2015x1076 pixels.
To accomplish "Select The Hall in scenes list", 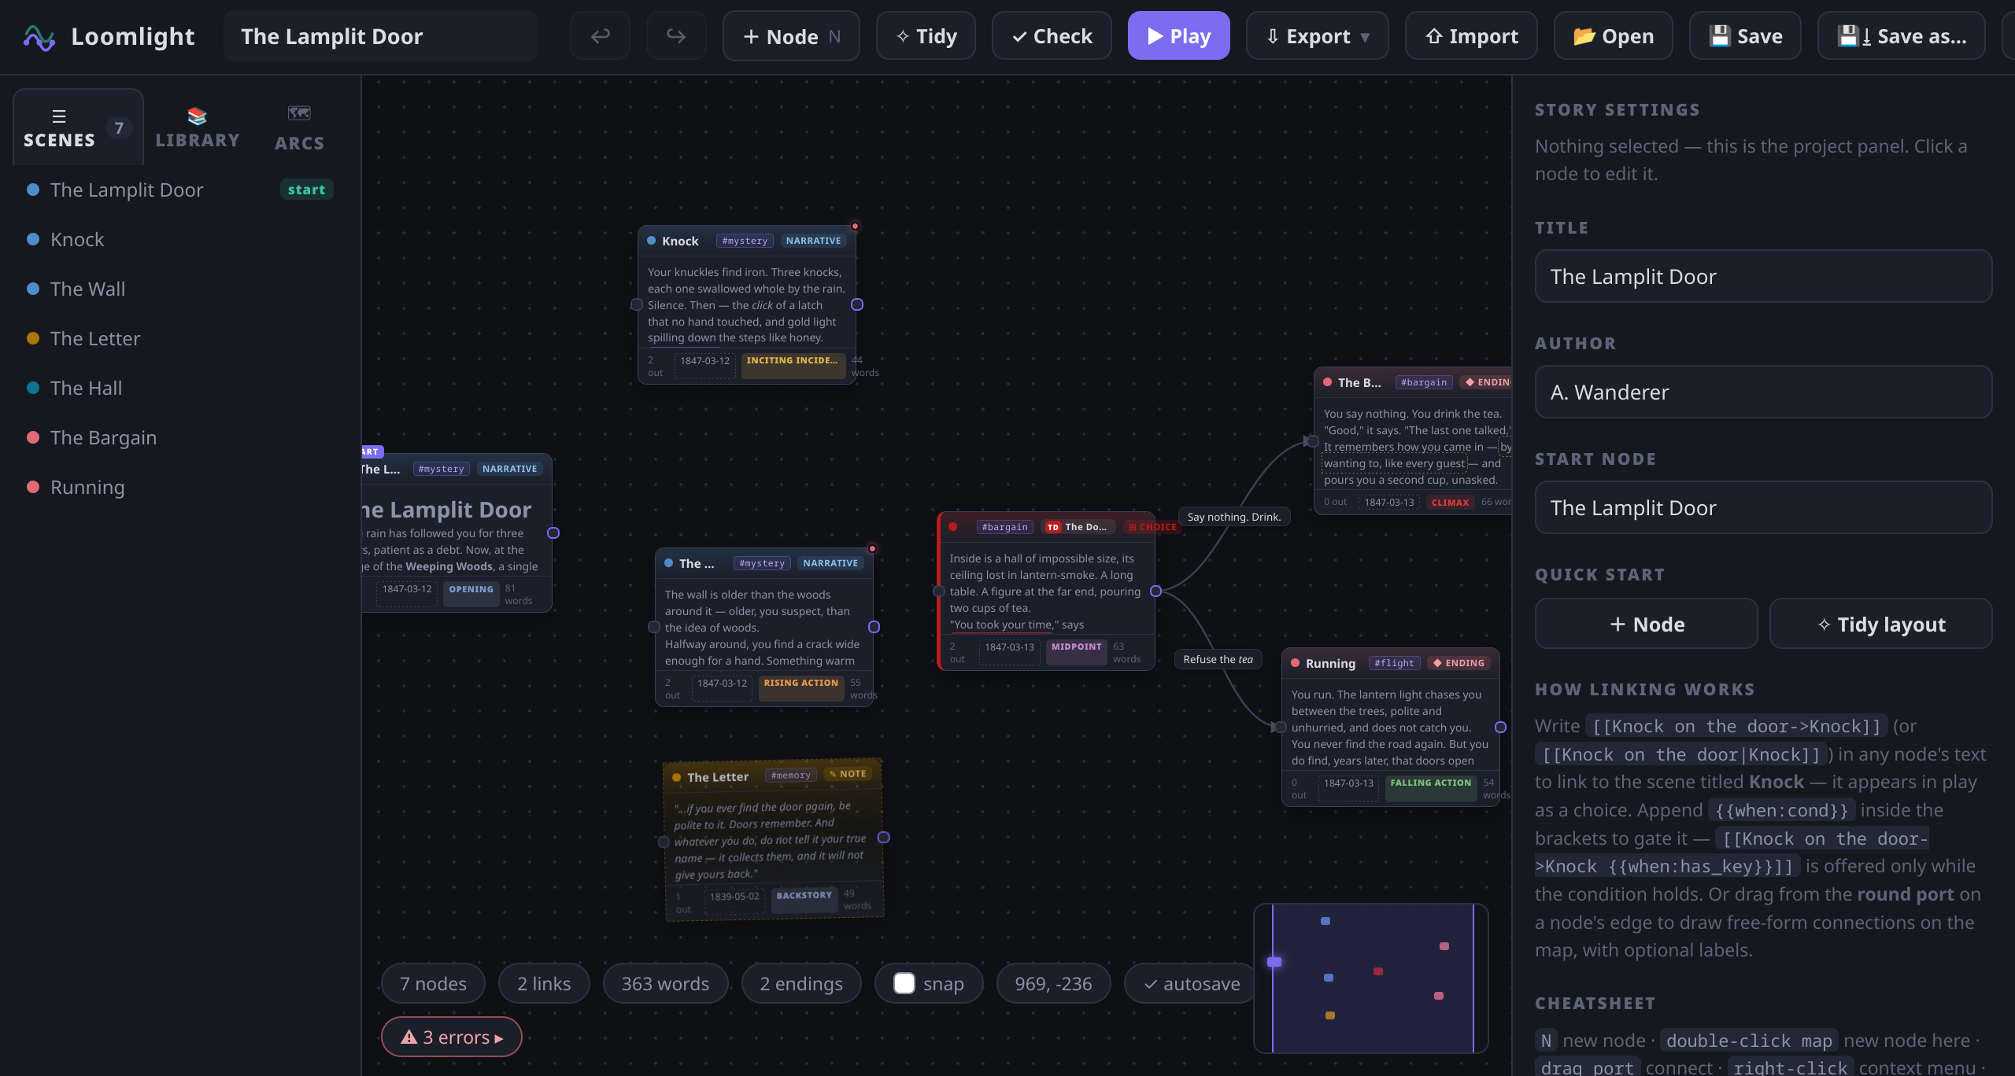I will pos(180,388).
